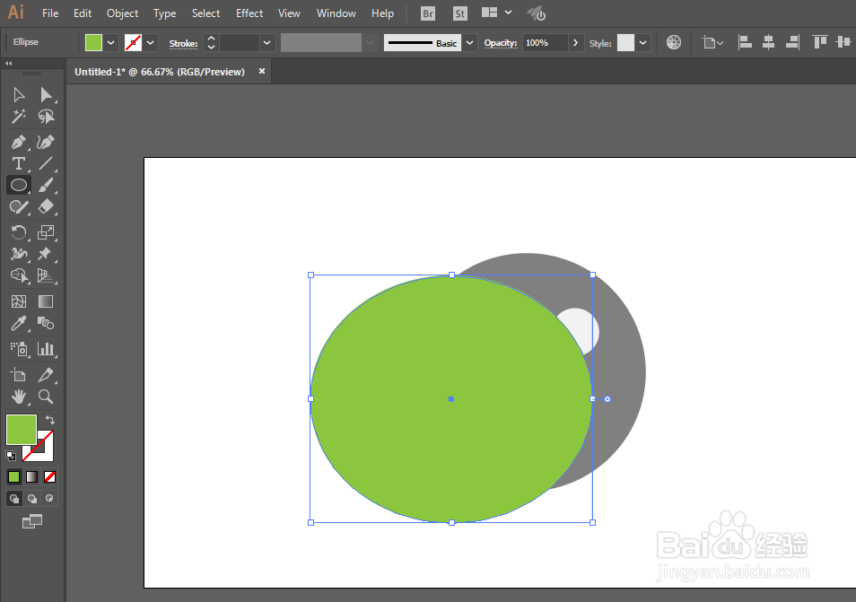The width and height of the screenshot is (856, 602).
Task: Select the Line Segment tool
Action: click(x=46, y=163)
